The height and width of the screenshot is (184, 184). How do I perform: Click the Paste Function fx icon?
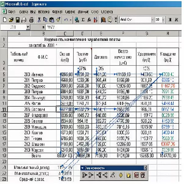[89, 20]
